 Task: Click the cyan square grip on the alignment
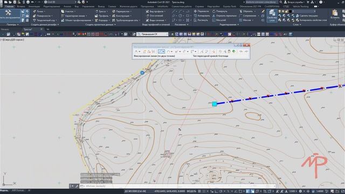tap(215, 104)
